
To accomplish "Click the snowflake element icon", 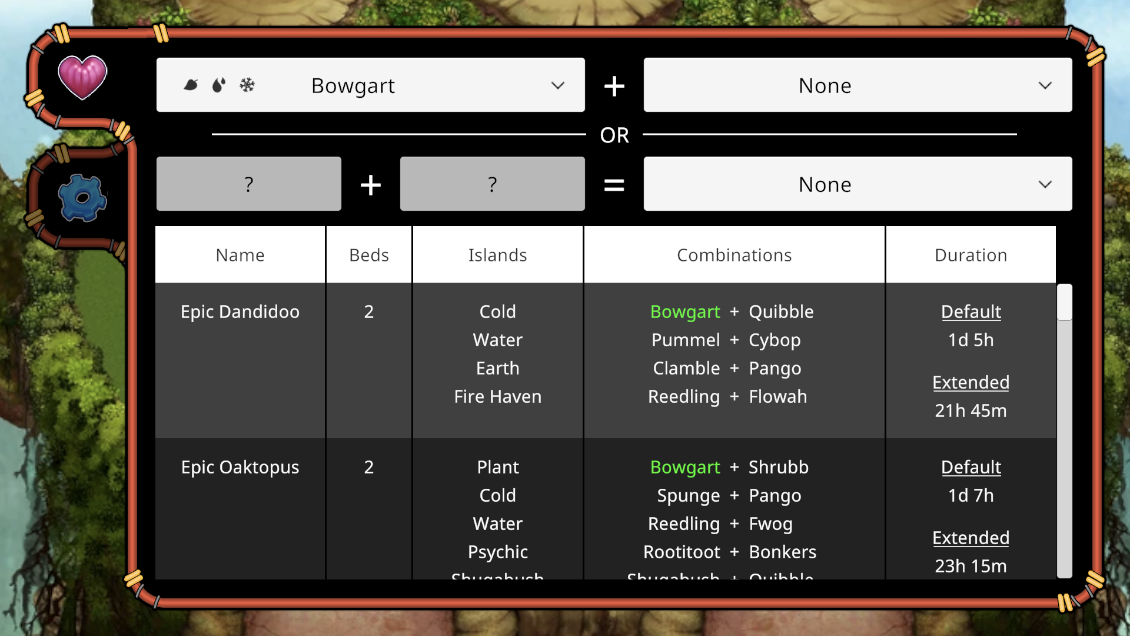I will click(x=247, y=85).
